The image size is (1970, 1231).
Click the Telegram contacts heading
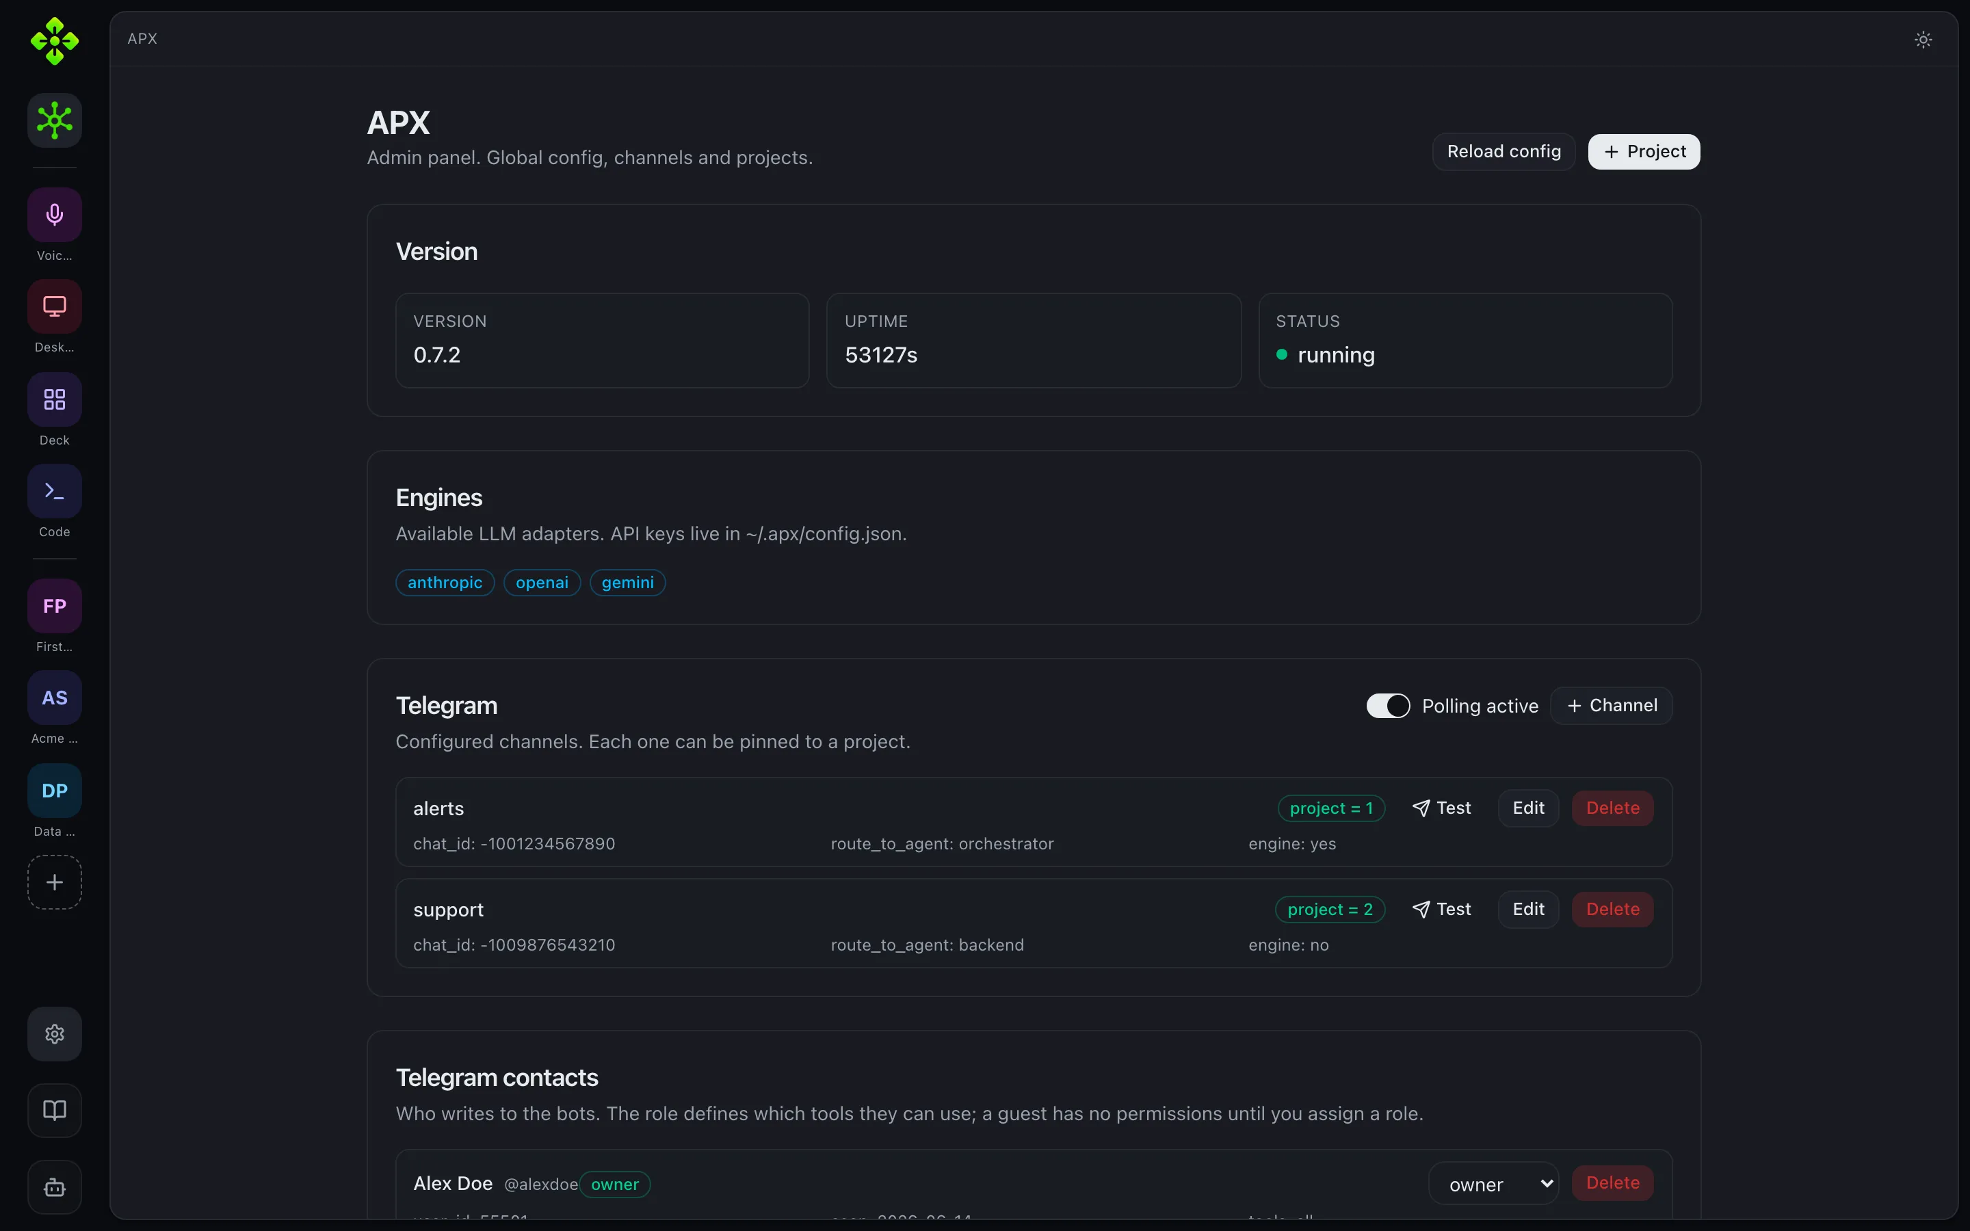[497, 1077]
